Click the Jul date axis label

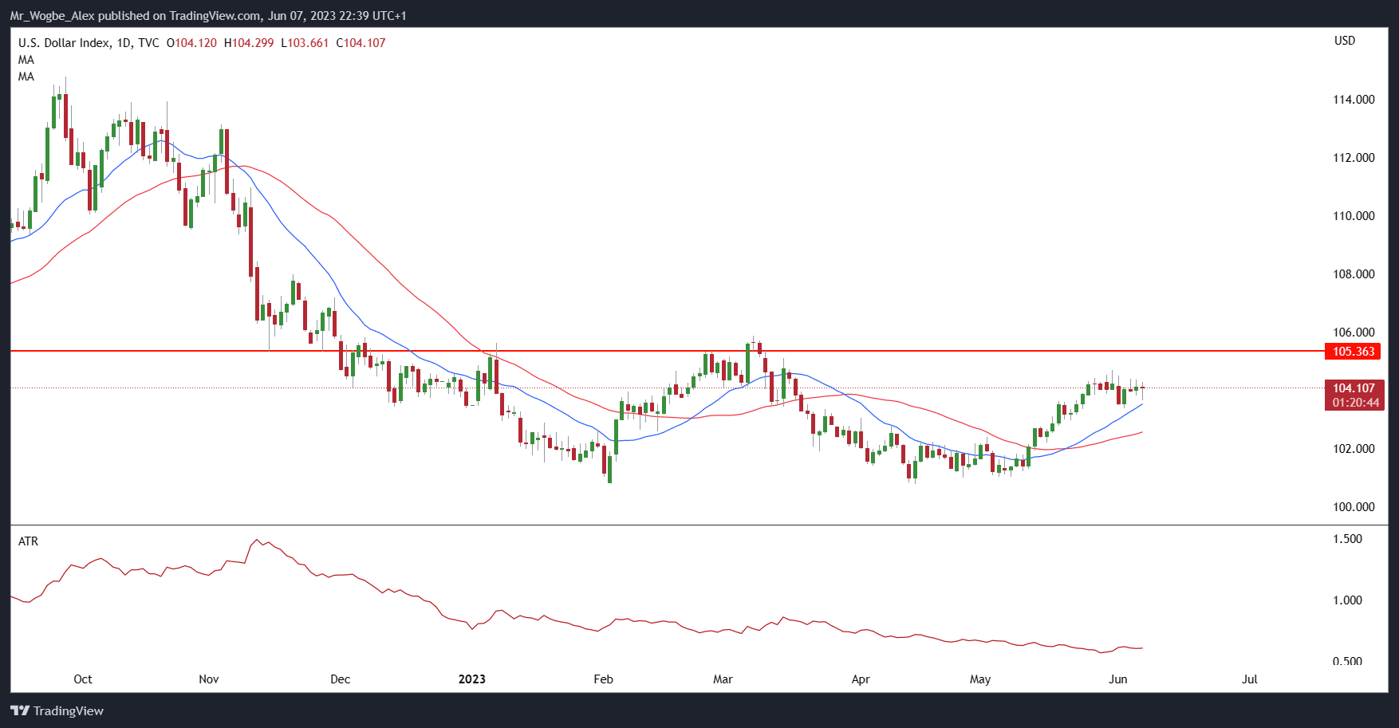coord(1250,679)
